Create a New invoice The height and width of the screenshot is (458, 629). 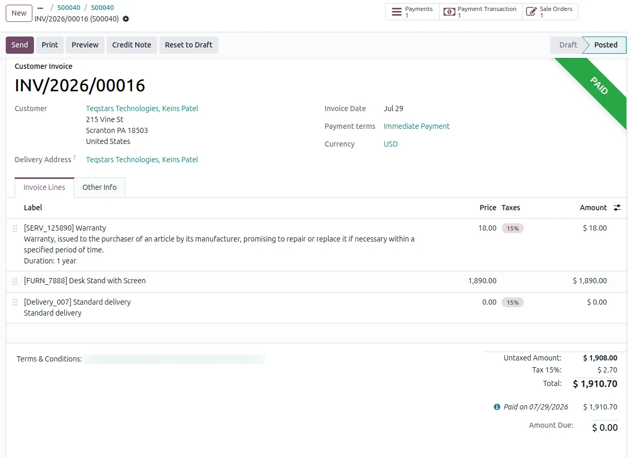pyautogui.click(x=19, y=13)
